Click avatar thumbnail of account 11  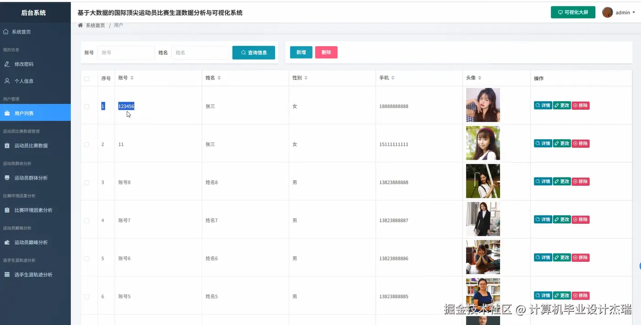coord(483,143)
